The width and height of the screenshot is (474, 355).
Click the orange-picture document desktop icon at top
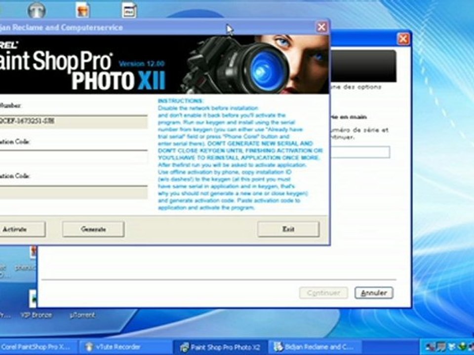[x=82, y=10]
